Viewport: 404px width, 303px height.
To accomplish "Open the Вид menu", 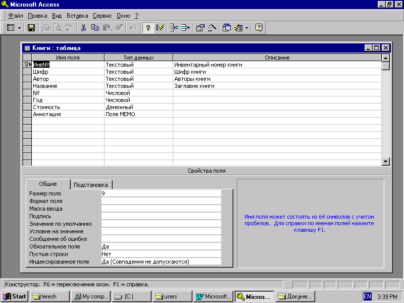I will click(x=57, y=16).
